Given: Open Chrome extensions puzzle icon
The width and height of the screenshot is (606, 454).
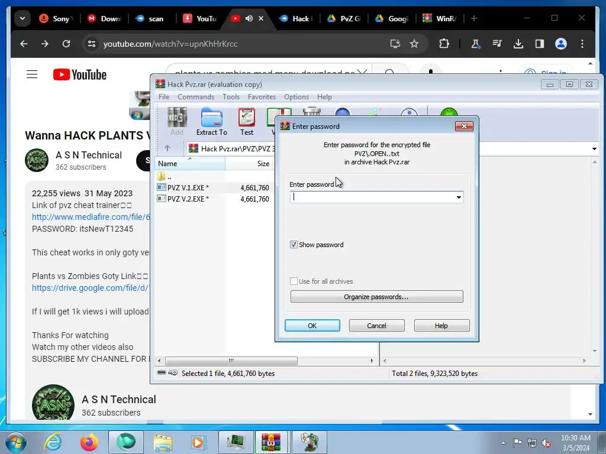Looking at the screenshot, I should 444,44.
